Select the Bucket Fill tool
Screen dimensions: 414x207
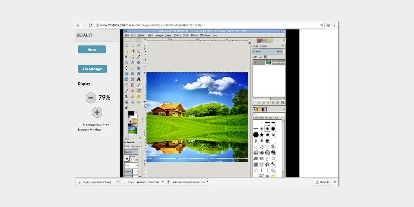126,85
